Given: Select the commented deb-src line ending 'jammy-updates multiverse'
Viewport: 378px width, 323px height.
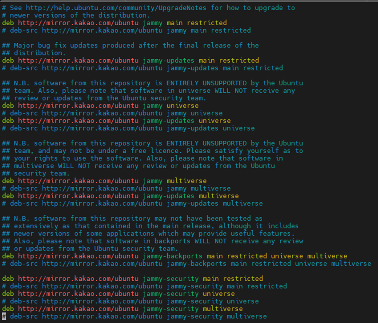Looking at the screenshot, I should click(x=132, y=203).
